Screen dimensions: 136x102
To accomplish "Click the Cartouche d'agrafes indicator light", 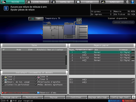I will point(36,82).
